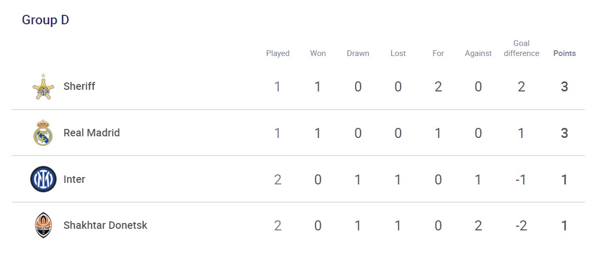The width and height of the screenshot is (597, 260).
Task: Open the Real Madrid team link
Action: [92, 133]
